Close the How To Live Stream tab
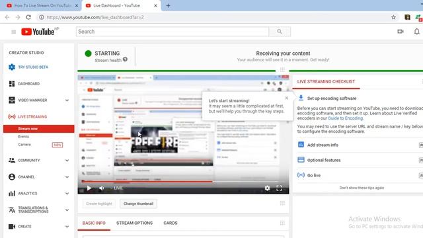Image resolution: width=423 pixels, height=238 pixels. click(x=77, y=5)
